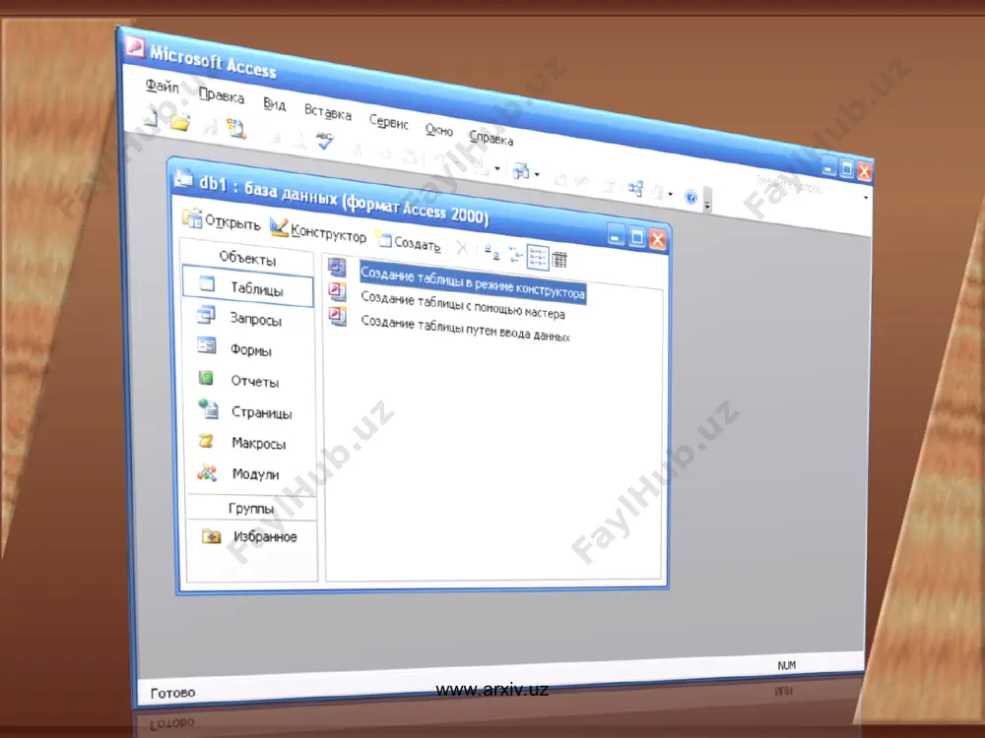Click the Analyze tool icon on main toolbar
The image size is (985, 738).
click(x=521, y=170)
